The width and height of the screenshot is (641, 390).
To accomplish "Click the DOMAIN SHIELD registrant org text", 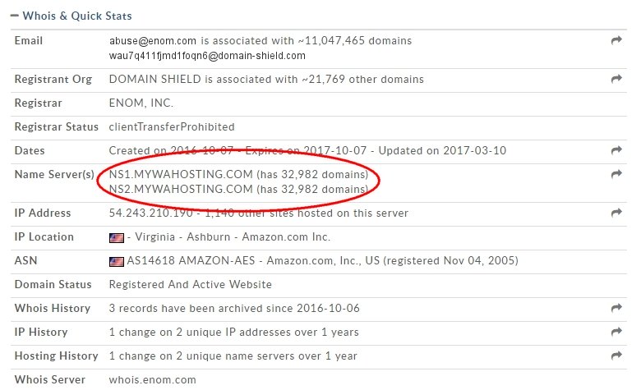I will point(155,79).
